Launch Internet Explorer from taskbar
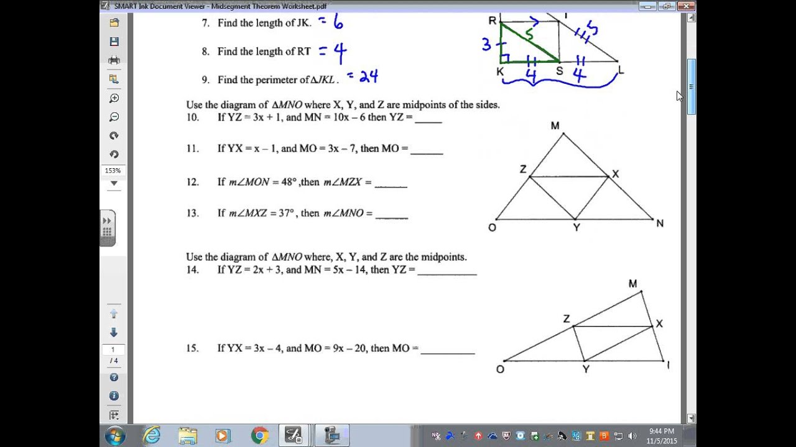Image resolution: width=796 pixels, height=447 pixels. click(x=151, y=436)
